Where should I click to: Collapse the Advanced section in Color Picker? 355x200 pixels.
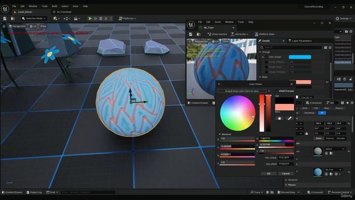(220, 134)
